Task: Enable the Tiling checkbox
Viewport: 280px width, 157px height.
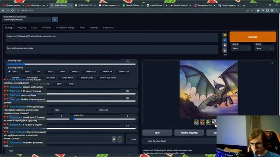Action: pos(52,110)
